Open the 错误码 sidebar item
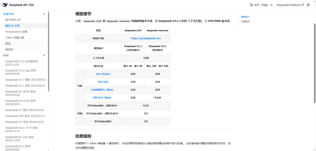316x151 pixels. point(9,50)
